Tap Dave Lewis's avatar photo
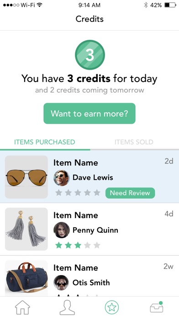The image size is (179, 319). pyautogui.click(x=62, y=178)
